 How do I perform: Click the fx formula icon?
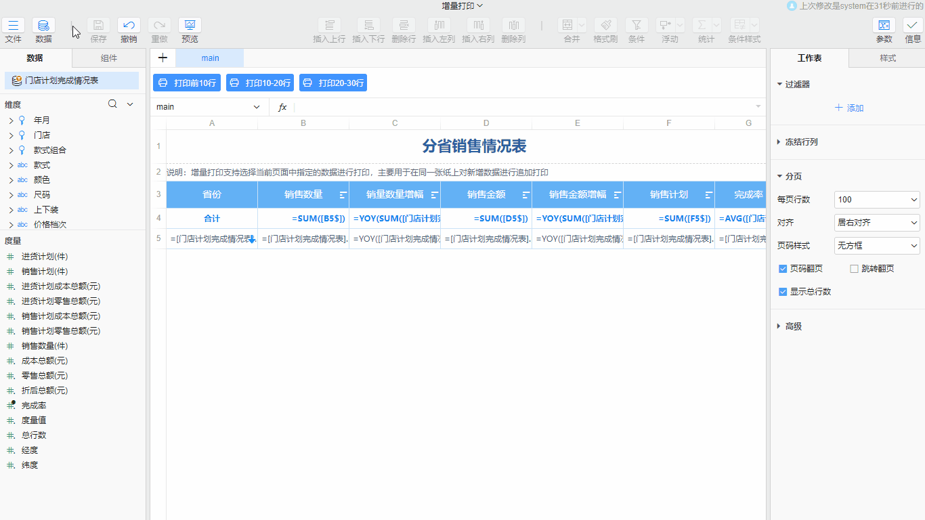pyautogui.click(x=282, y=107)
